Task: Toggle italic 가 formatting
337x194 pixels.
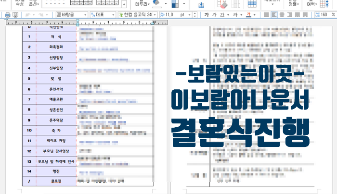Action: (214, 15)
